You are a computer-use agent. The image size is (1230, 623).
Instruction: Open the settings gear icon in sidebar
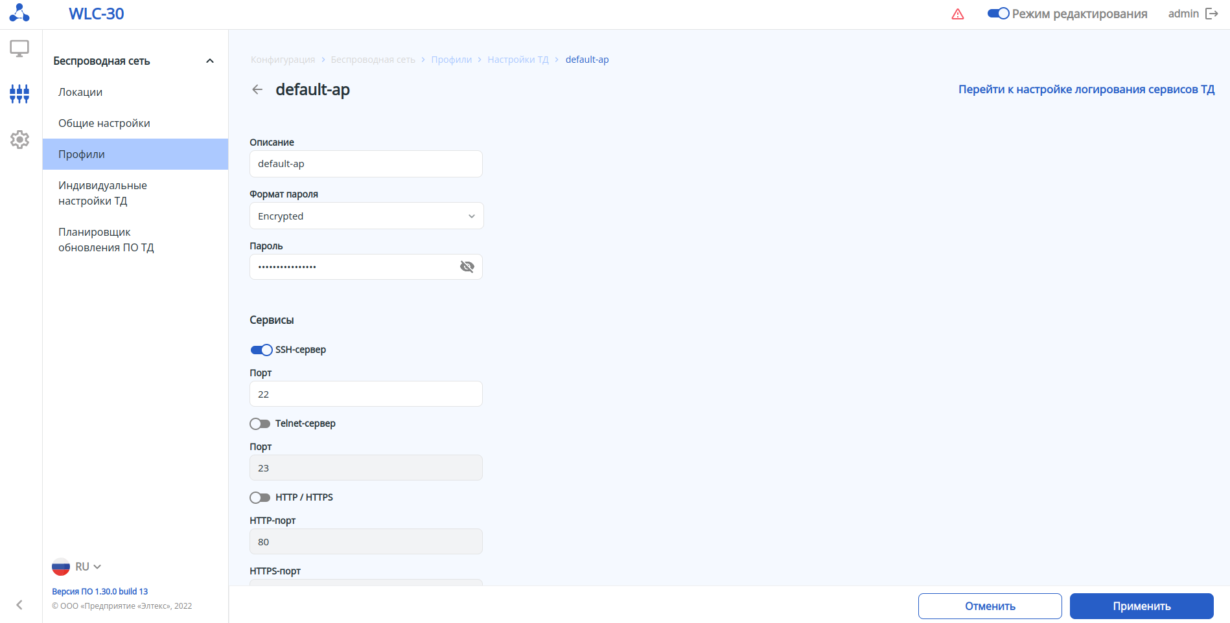19,139
